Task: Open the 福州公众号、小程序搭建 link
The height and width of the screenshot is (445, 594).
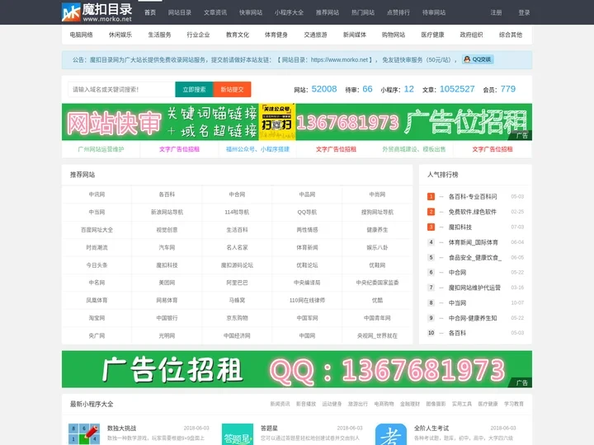Action: pyautogui.click(x=257, y=149)
